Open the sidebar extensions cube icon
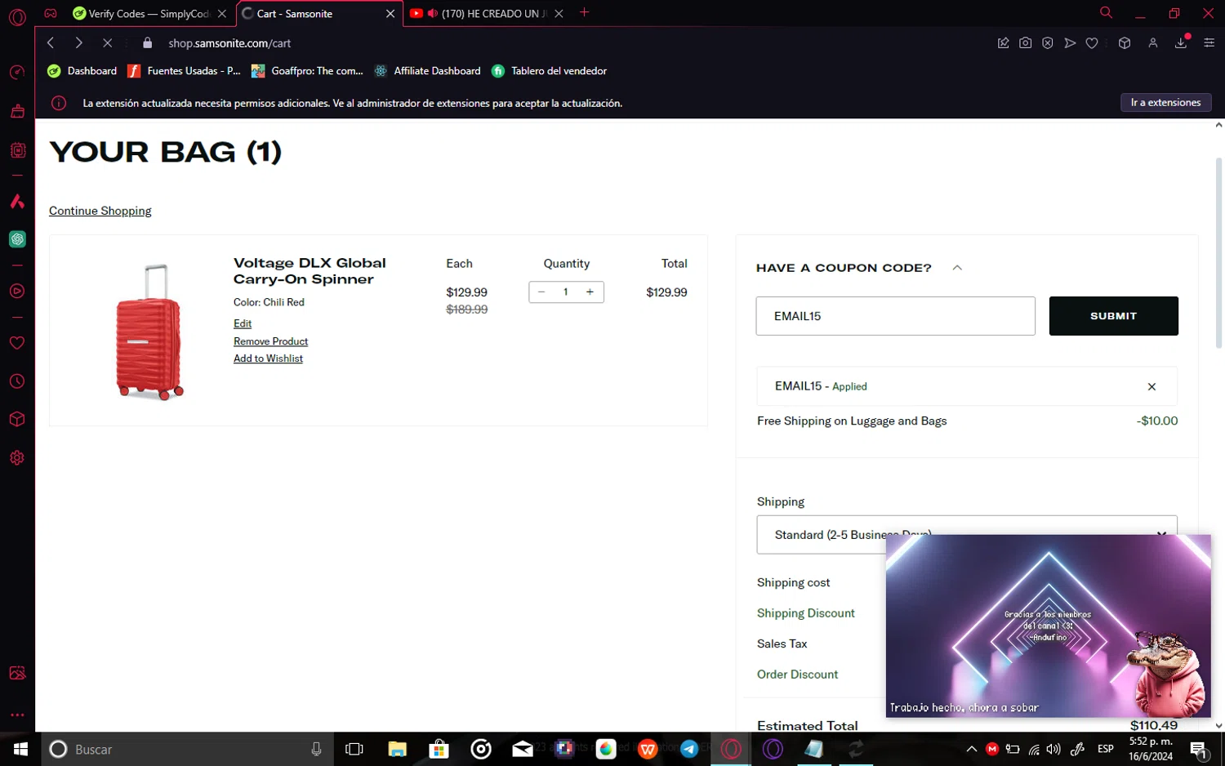 tap(17, 420)
